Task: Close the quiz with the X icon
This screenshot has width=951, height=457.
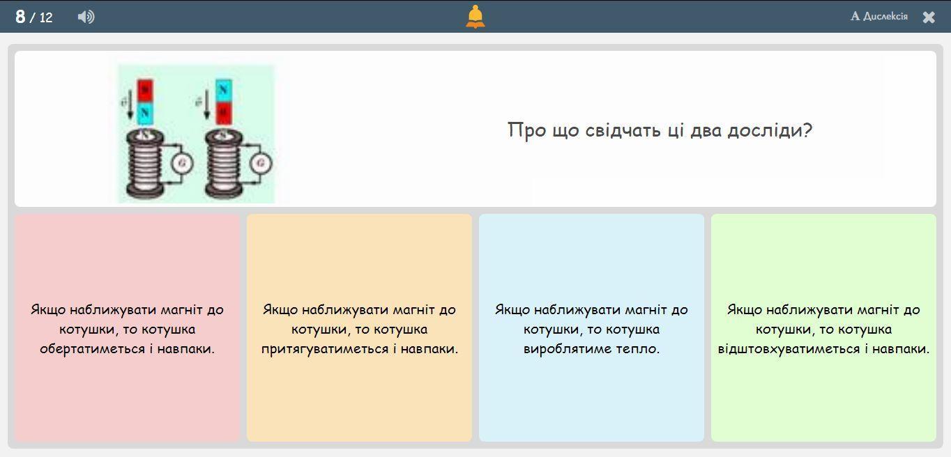Action: click(929, 17)
